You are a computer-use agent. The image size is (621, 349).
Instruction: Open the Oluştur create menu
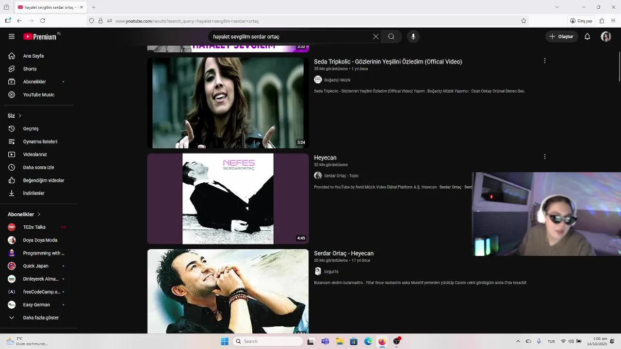(x=561, y=36)
